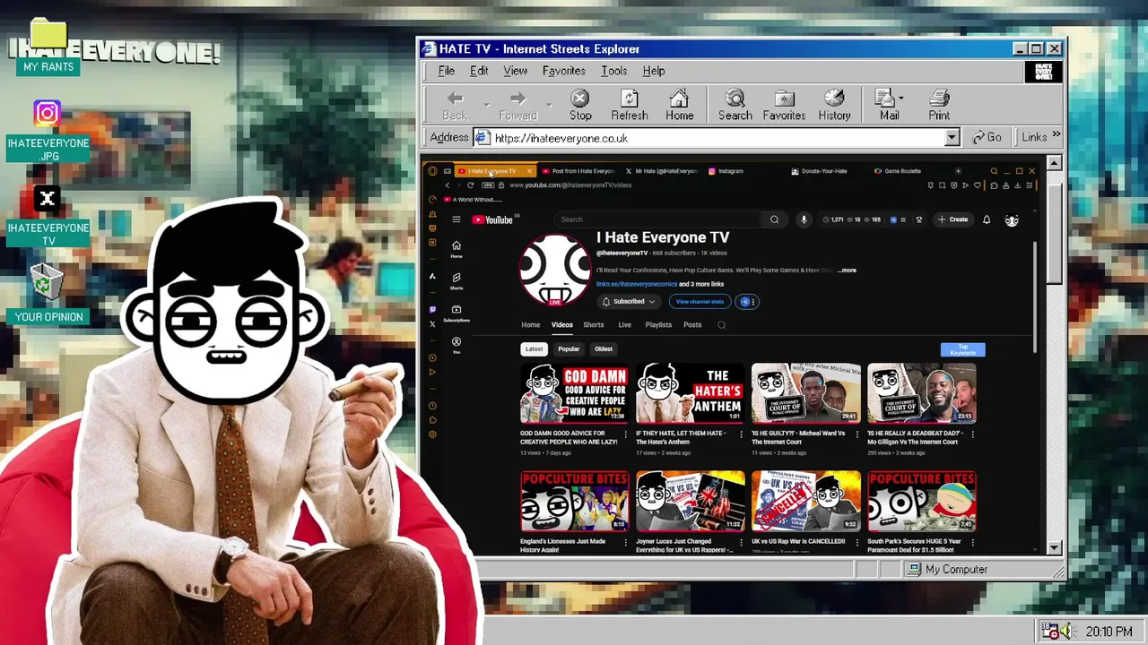The image size is (1148, 645).
Task: Click the Back toolbar button
Action: point(455,105)
